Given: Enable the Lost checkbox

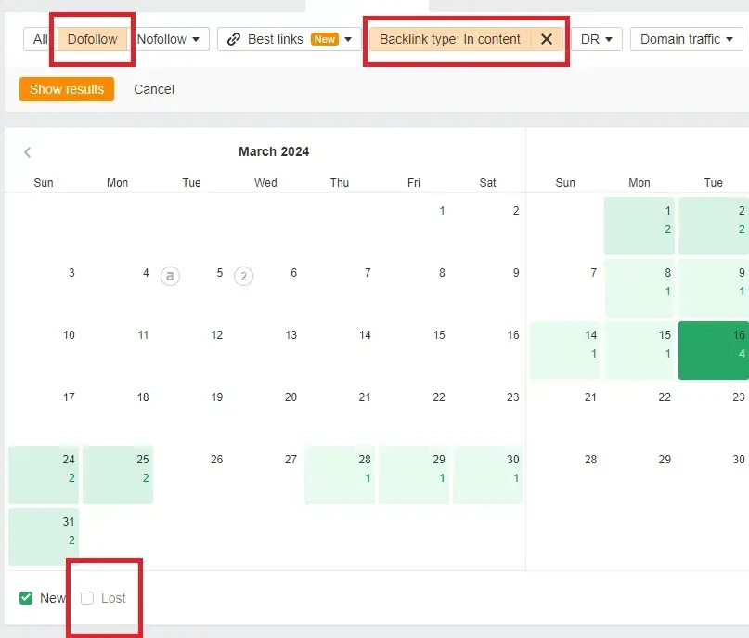Looking at the screenshot, I should coord(87,598).
